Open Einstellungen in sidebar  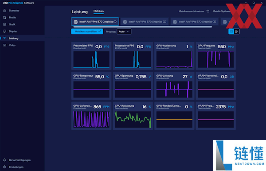tap(16, 167)
